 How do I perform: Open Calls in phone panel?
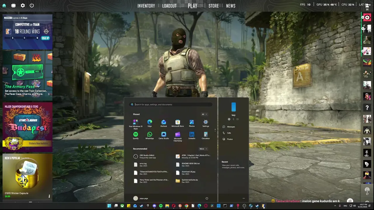coord(227,133)
